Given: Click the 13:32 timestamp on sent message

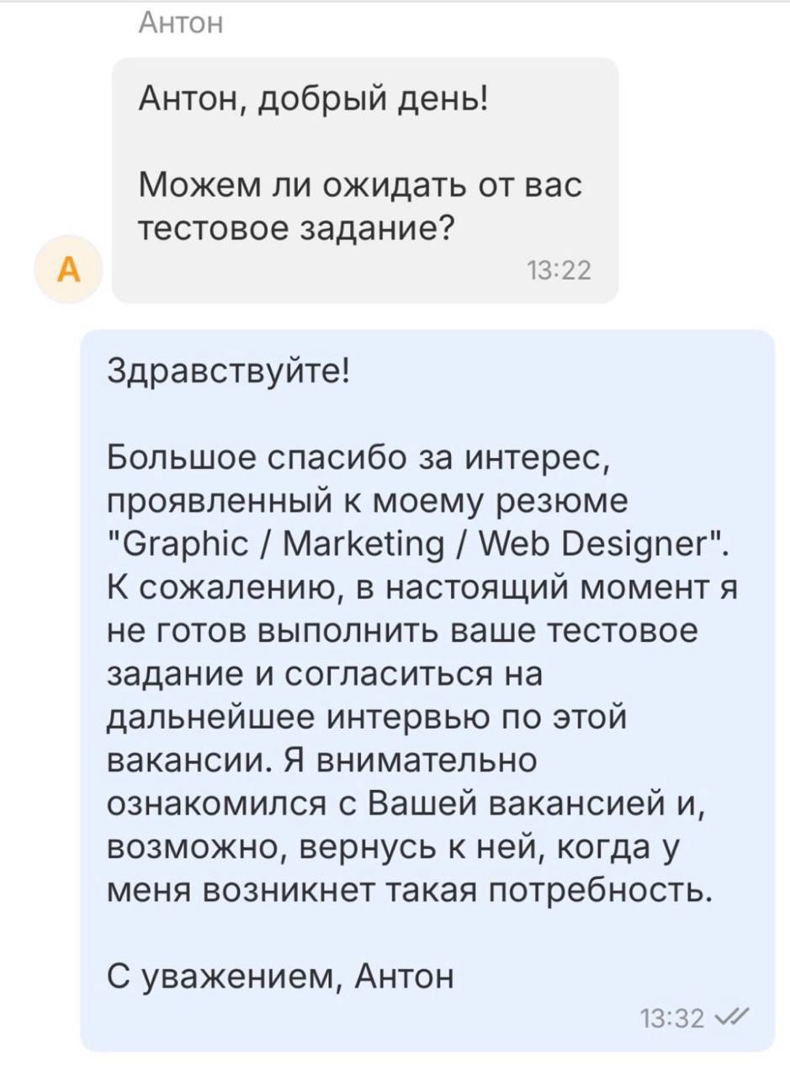Looking at the screenshot, I should pyautogui.click(x=671, y=1019).
